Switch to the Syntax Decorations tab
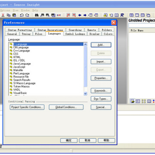155x155 pixels. (50, 30)
